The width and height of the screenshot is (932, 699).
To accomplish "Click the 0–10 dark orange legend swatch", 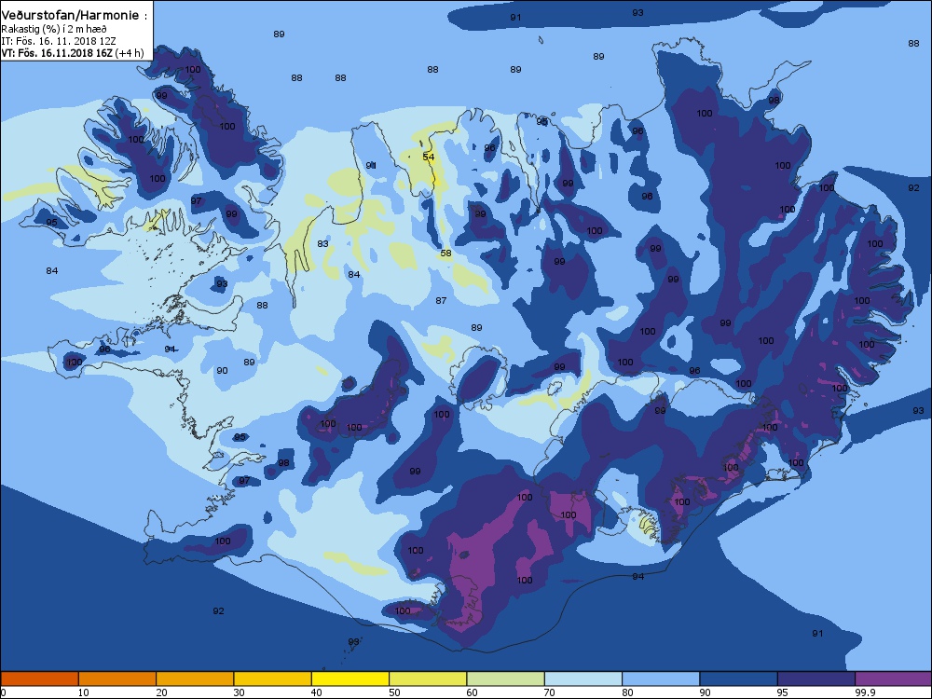I will [x=39, y=678].
